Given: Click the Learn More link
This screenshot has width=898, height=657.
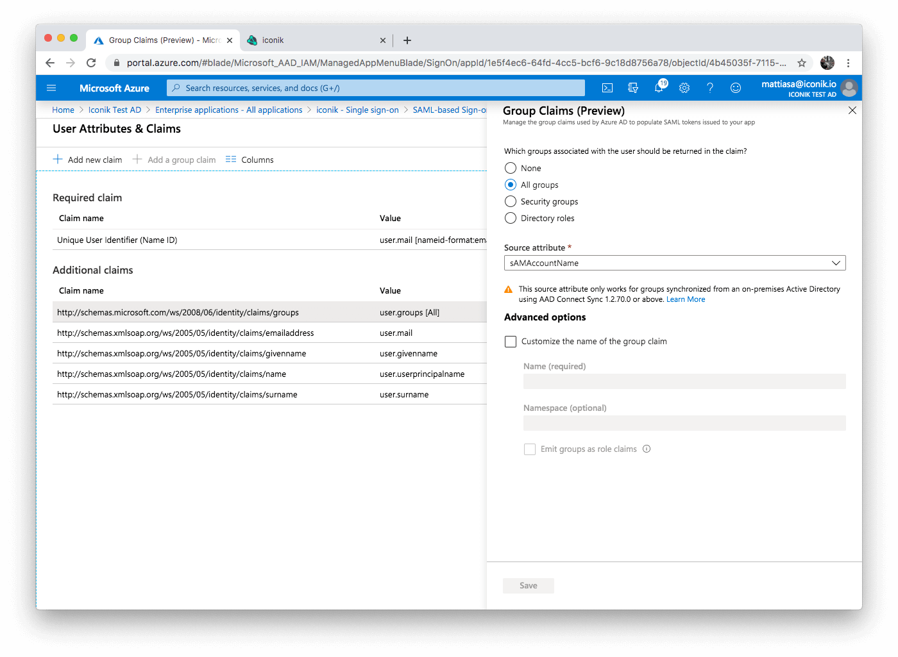Looking at the screenshot, I should tap(686, 299).
